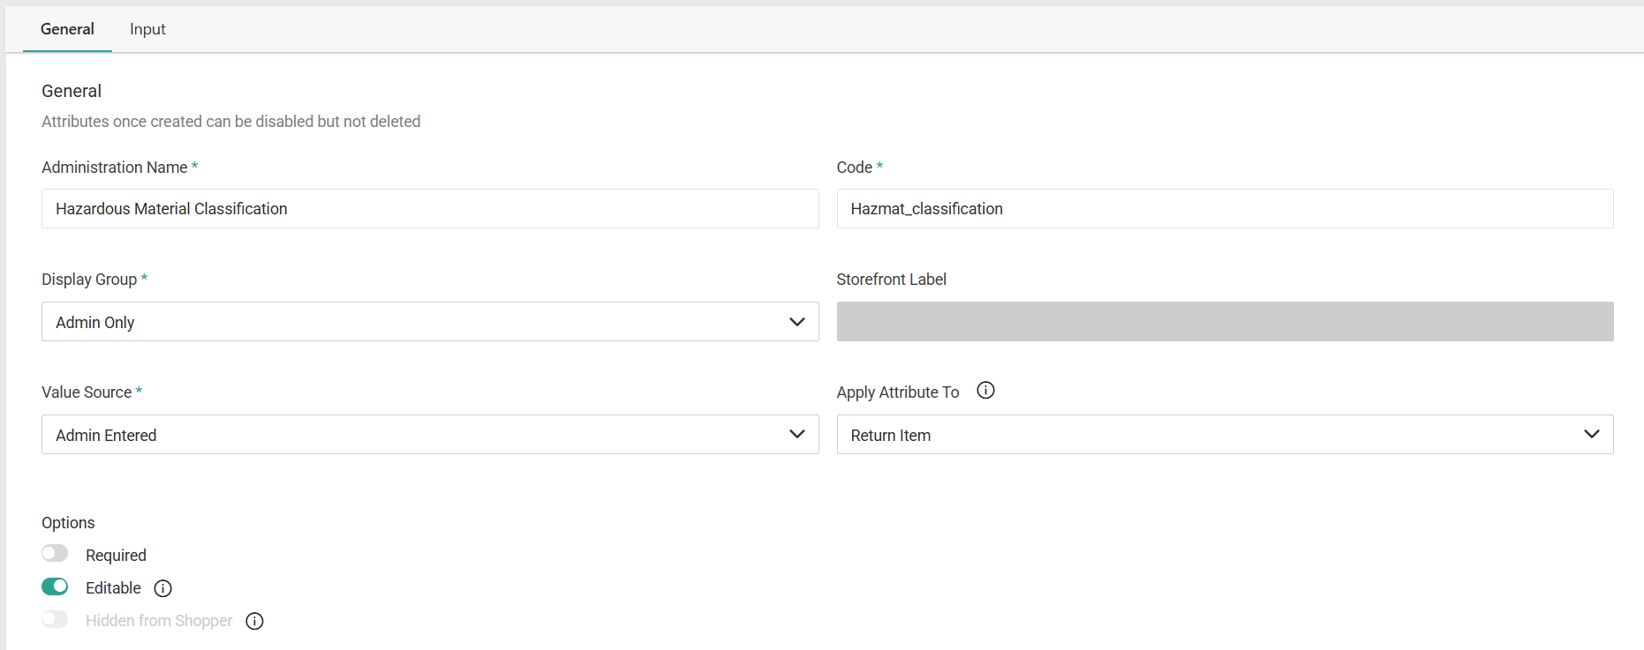Screen dimensions: 1644x650
Task: Click the Editable option label
Action: point(113,588)
